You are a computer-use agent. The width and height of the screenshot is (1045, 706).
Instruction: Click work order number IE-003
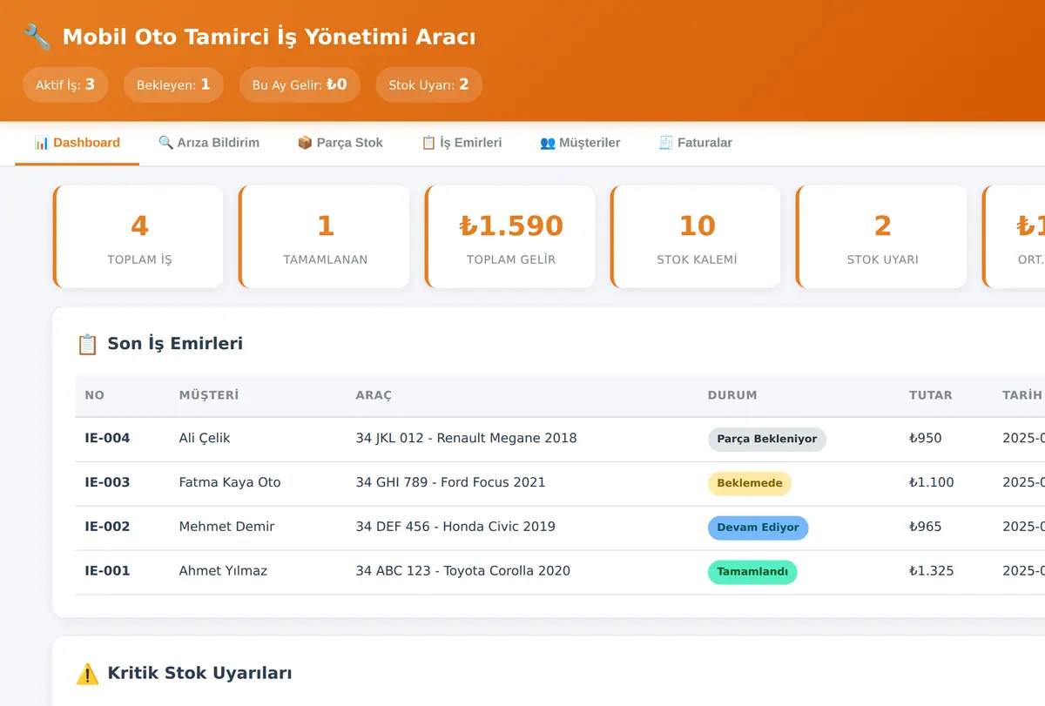point(107,482)
